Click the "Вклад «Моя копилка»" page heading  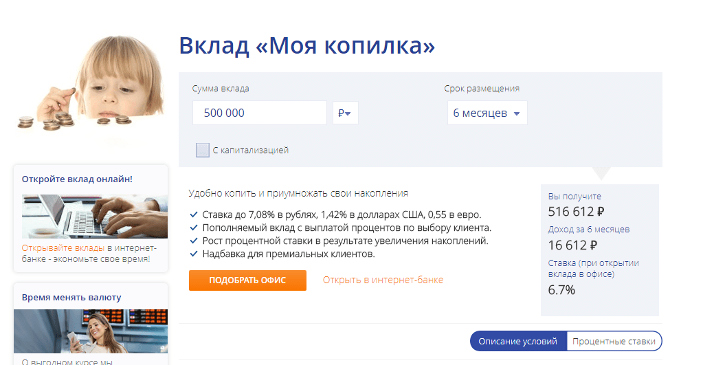[306, 46]
